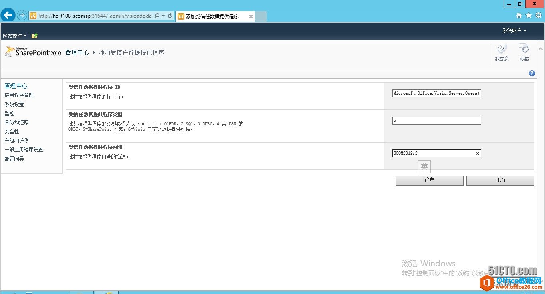Go to the browser home page icon
545x294 pixels.
[x=519, y=15]
